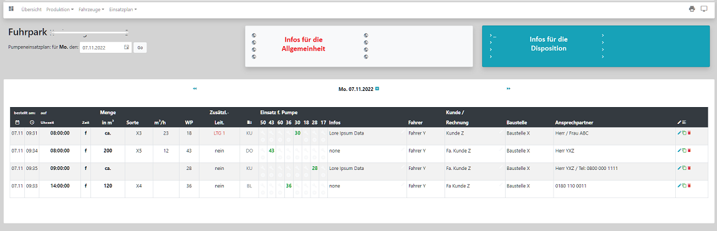Expand the Produktion dropdown menu
717x231 pixels.
point(60,9)
